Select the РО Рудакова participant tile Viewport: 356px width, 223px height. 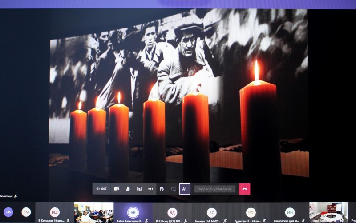coord(251,212)
